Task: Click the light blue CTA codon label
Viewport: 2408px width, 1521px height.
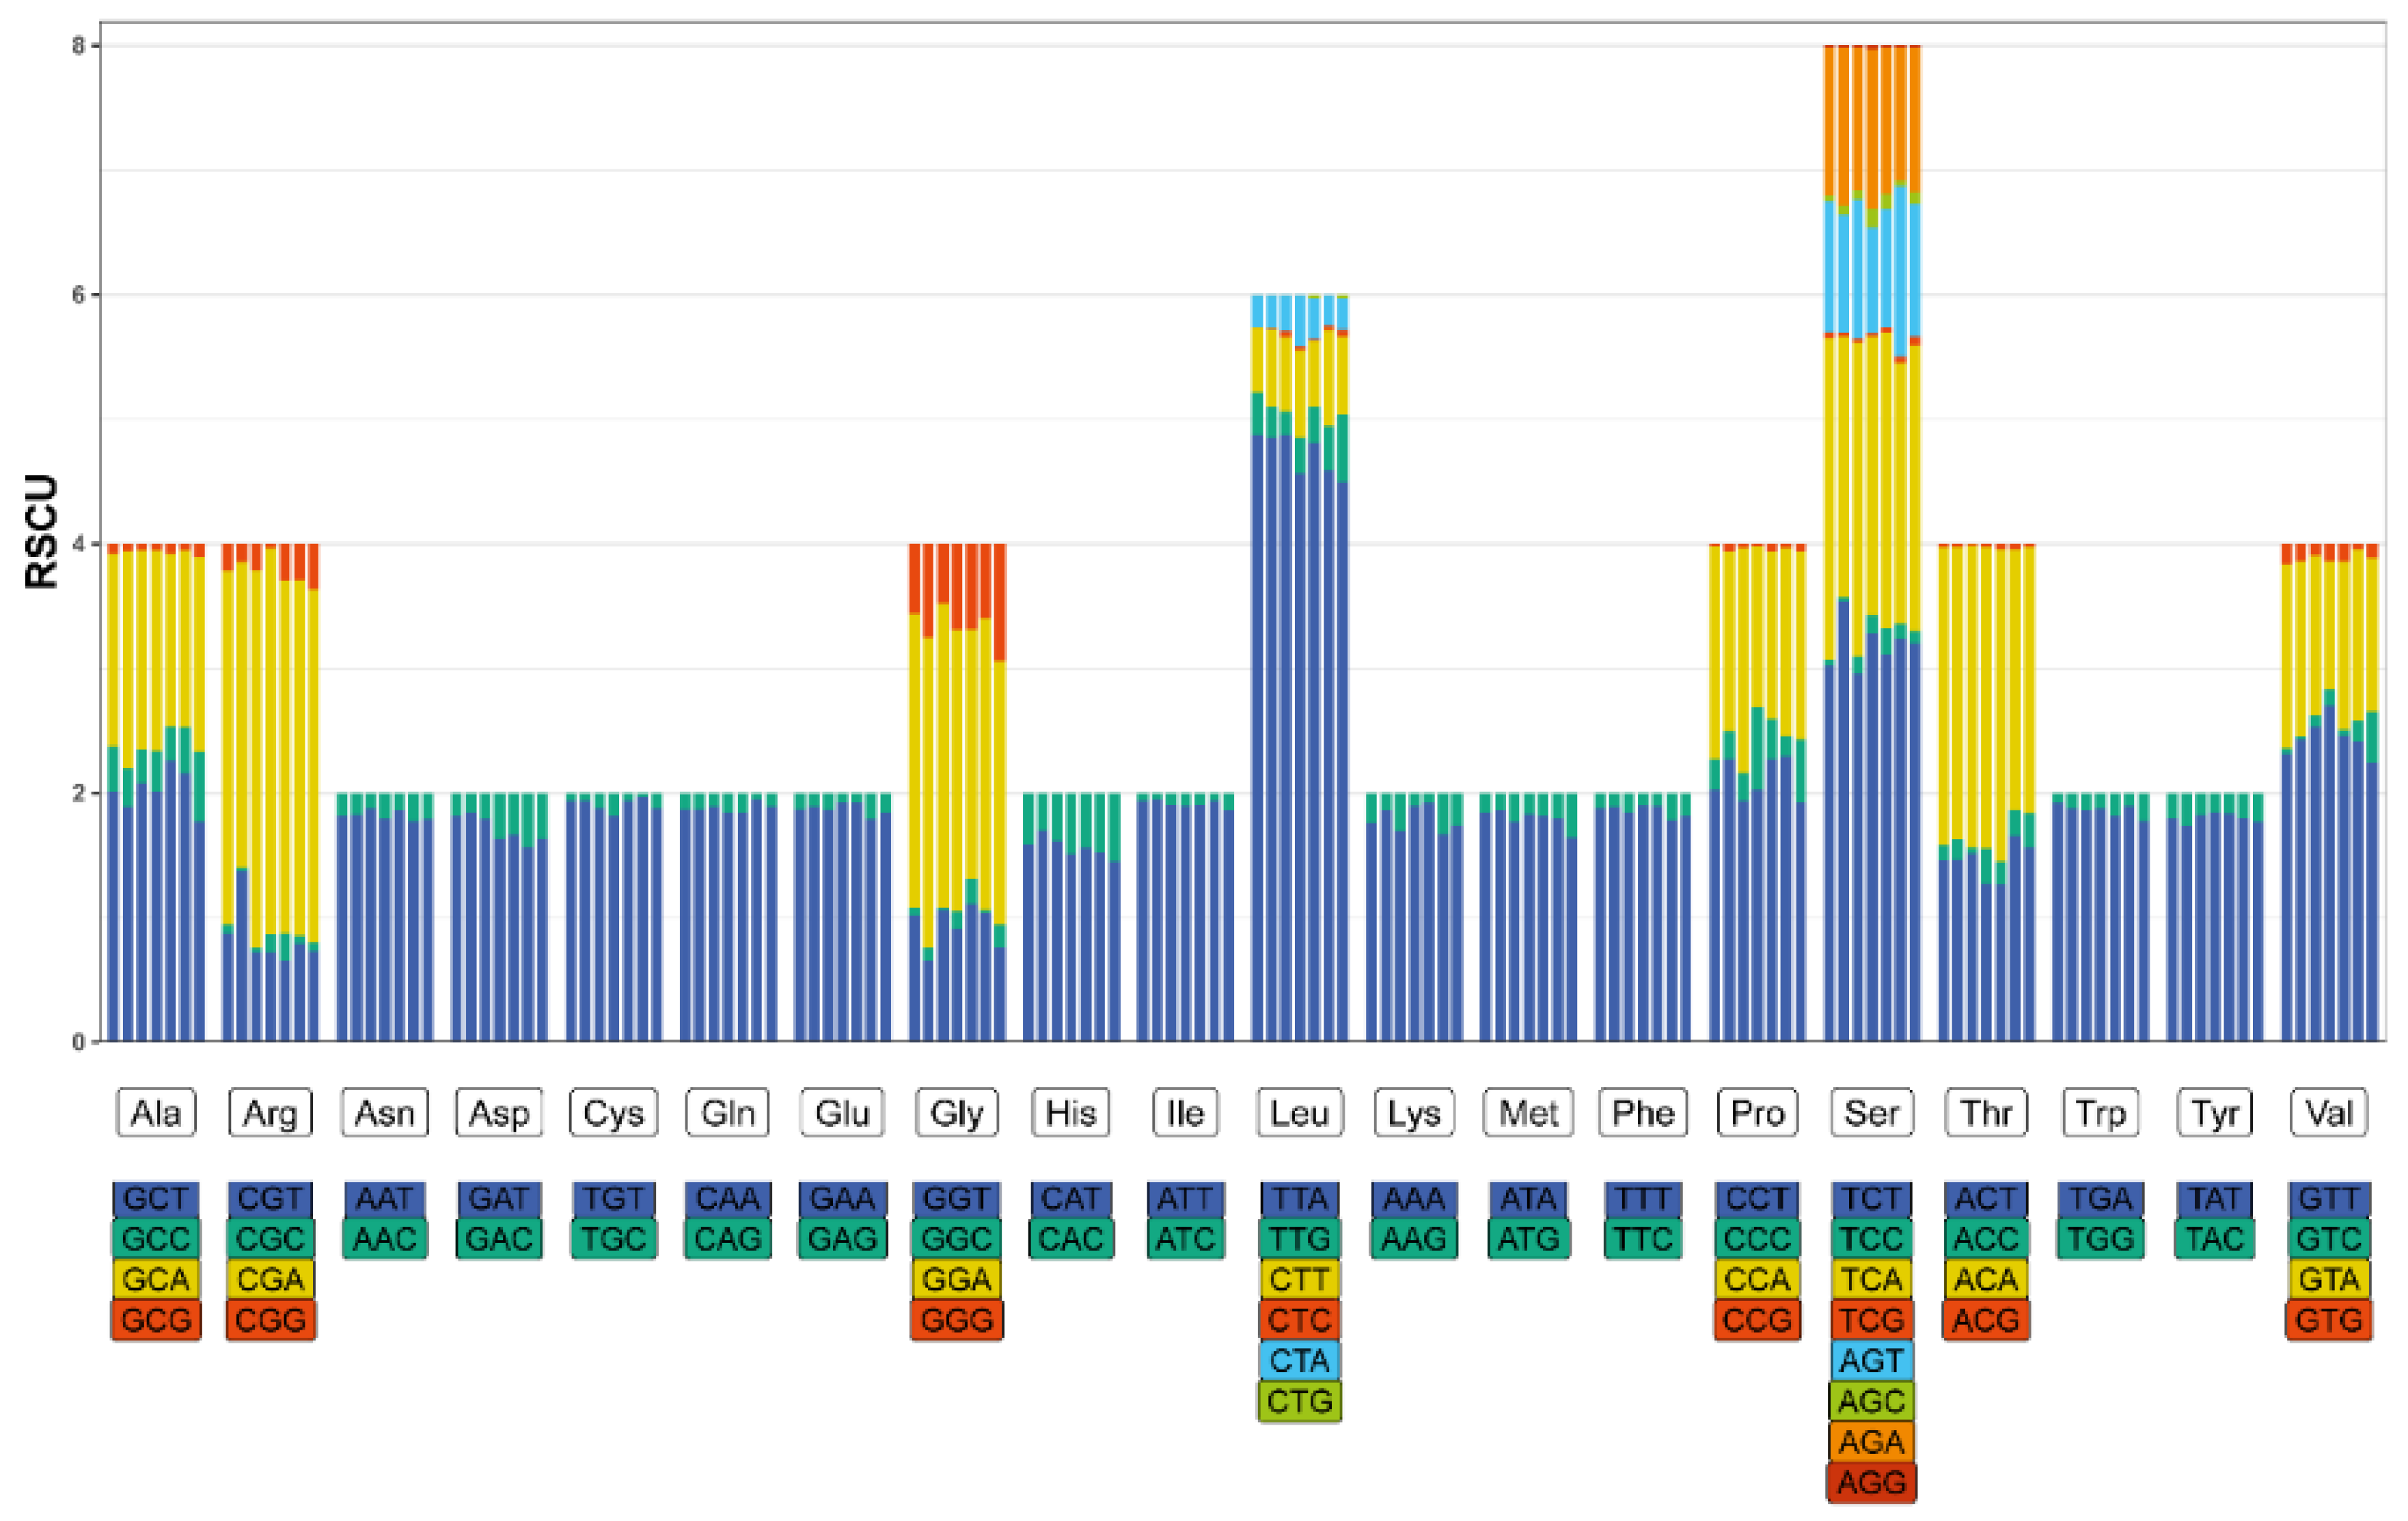Action: [1299, 1361]
